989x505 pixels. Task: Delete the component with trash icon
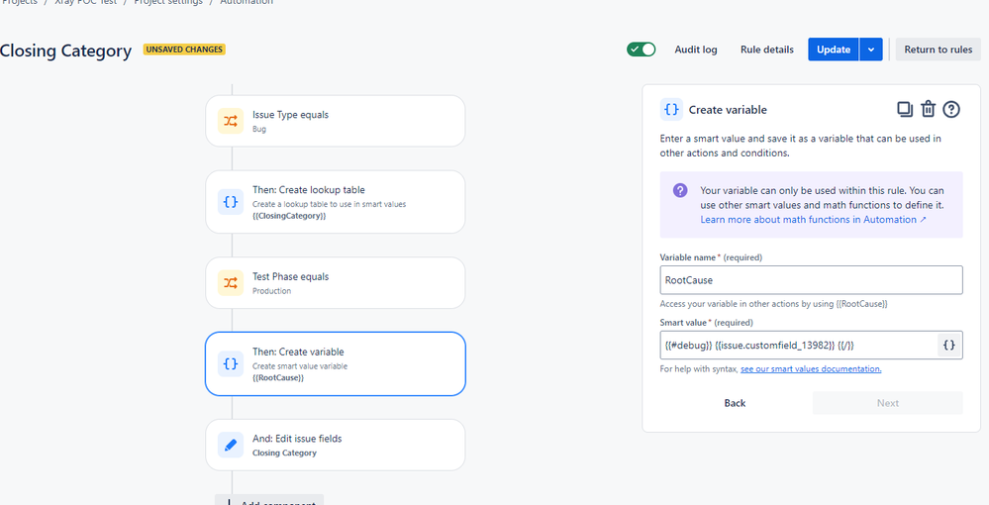tap(928, 109)
